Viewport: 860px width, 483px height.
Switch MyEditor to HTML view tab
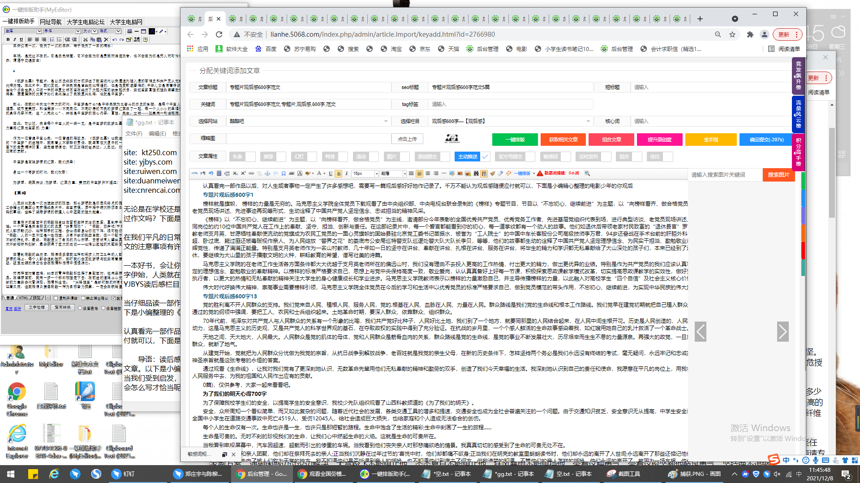23,298
